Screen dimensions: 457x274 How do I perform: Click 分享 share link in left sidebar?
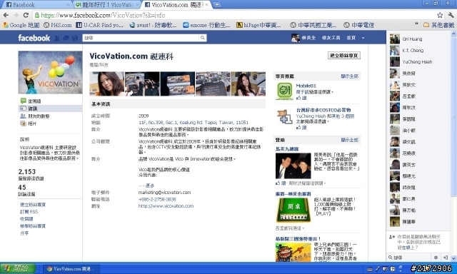click(x=24, y=233)
